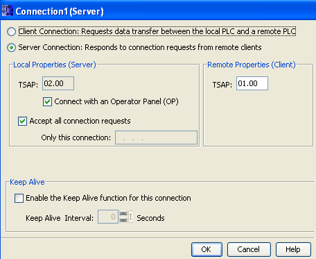Select the Client Connection radio button
Viewport: 316px width, 259px height.
click(x=11, y=32)
